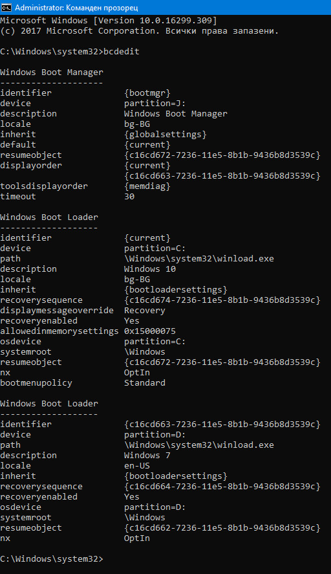Click the c16cd662 resumeobject GUID
This screenshot has height=574, width=331.
[x=222, y=528]
